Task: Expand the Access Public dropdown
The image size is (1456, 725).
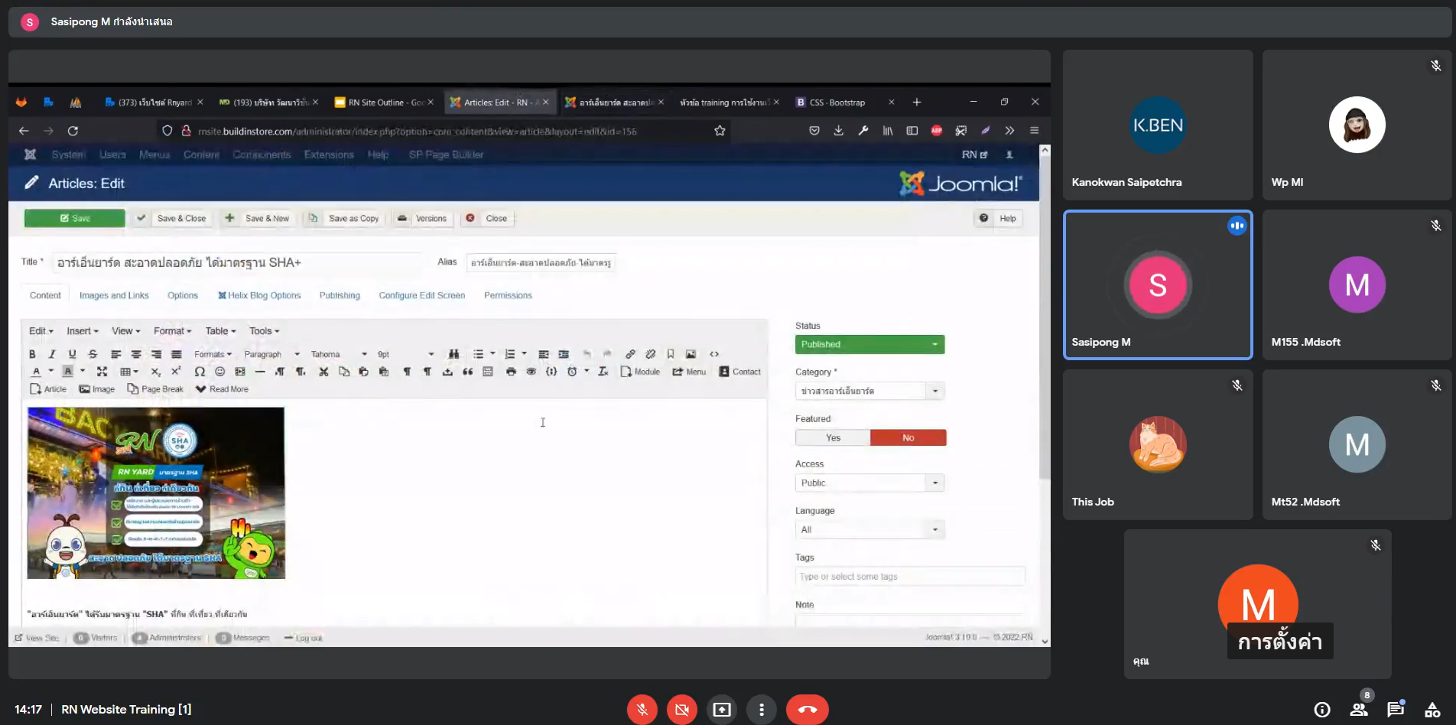Action: pos(869,483)
